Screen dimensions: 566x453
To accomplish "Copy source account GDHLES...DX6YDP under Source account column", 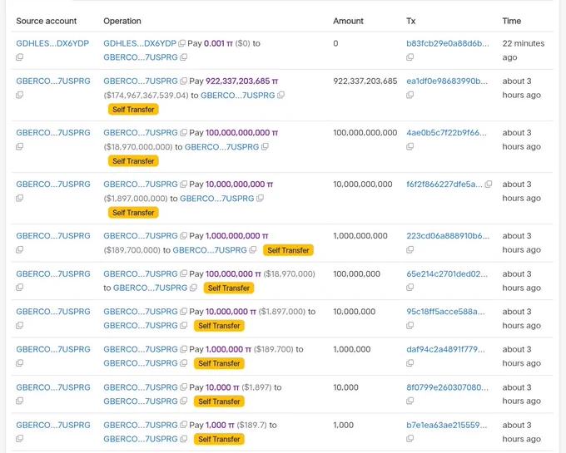I will 19,57.
